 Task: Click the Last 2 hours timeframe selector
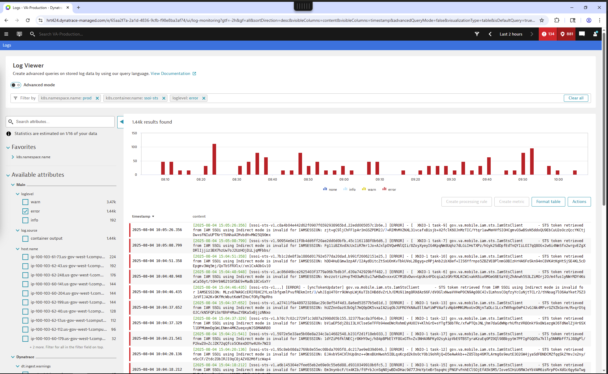point(511,34)
